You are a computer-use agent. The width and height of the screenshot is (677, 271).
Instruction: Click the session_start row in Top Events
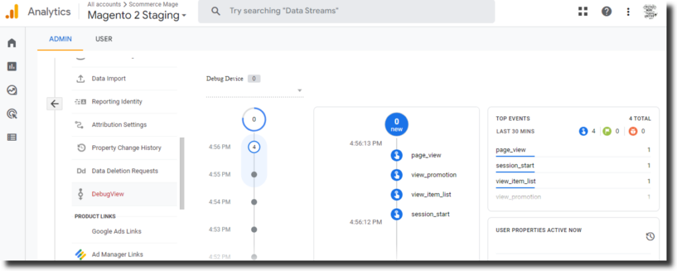tap(573, 166)
